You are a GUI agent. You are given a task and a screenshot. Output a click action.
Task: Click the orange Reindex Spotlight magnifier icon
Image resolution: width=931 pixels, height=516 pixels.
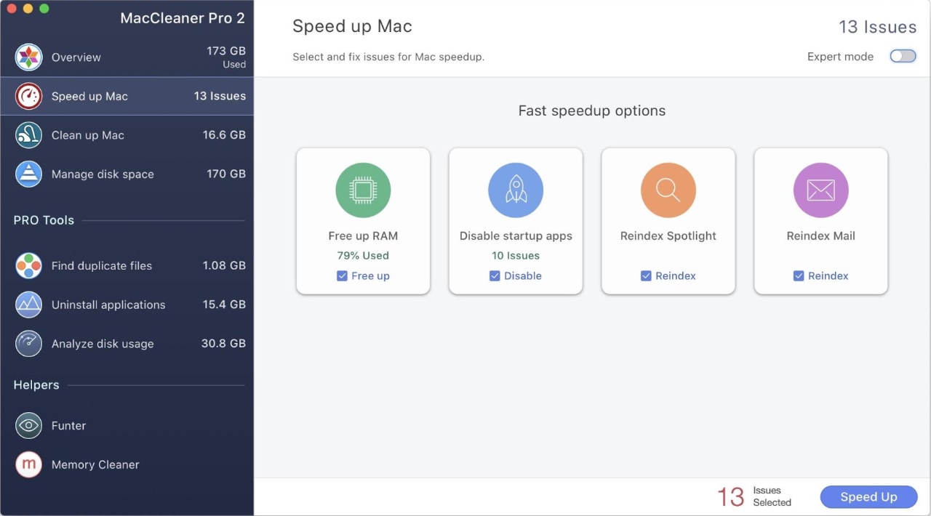pos(668,190)
